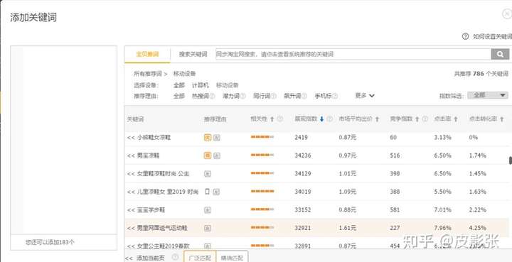This screenshot has width=512, height=262.
Task: Click the mobile phone icon in 儿童凉鞋女 row
Action: coord(207,192)
